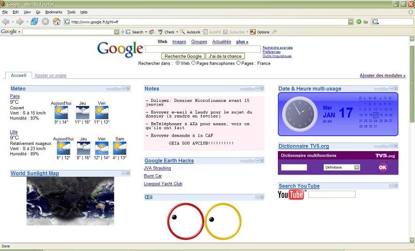This screenshot has width=415, height=251.
Task: Close the Météo module
Action: coord(128,89)
